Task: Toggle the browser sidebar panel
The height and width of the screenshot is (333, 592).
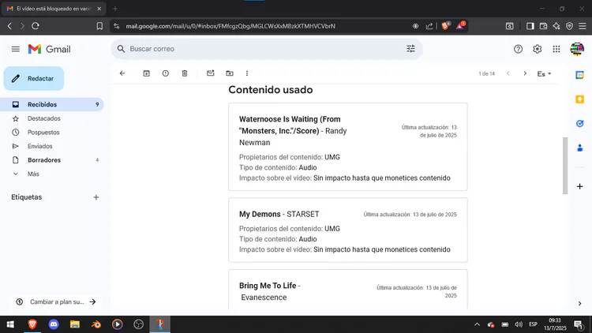Action: coord(530,26)
